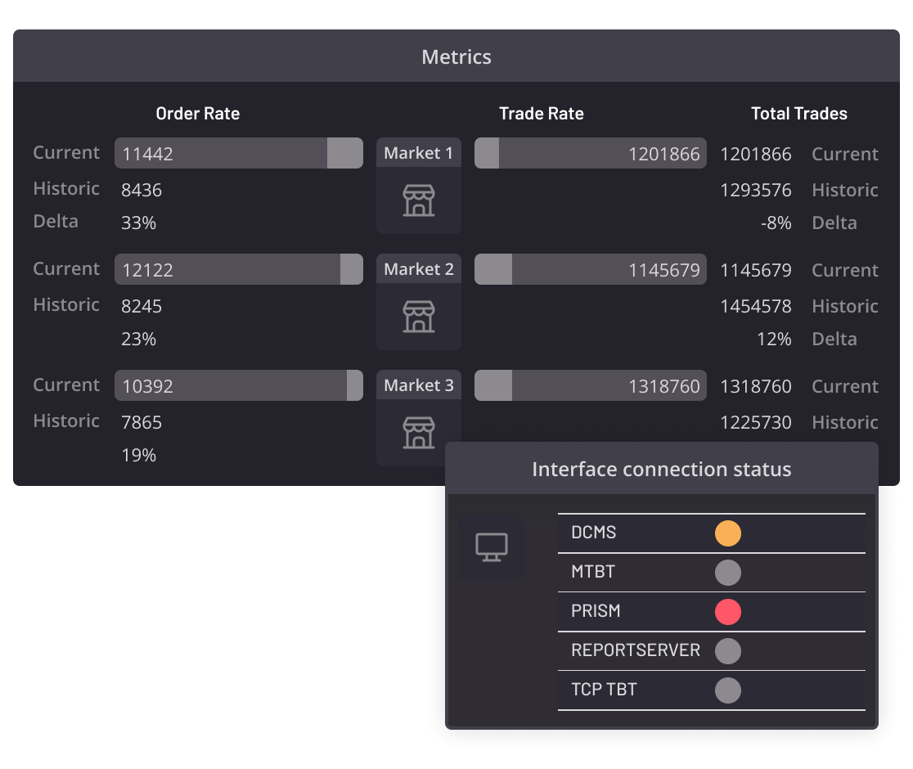Click the Market 3 label button
The width and height of the screenshot is (913, 769).
pos(418,384)
